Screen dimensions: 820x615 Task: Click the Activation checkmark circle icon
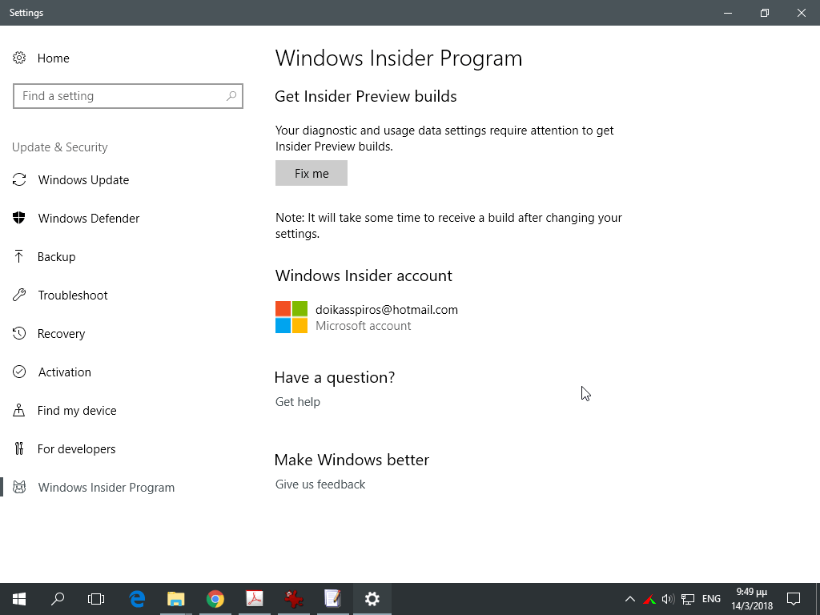[19, 372]
